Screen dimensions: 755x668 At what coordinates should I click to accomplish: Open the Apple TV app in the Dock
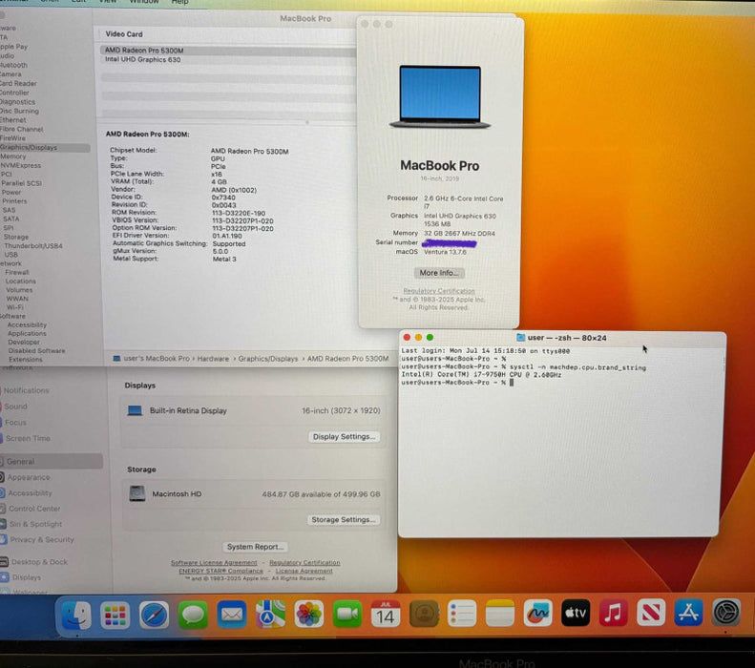click(576, 614)
